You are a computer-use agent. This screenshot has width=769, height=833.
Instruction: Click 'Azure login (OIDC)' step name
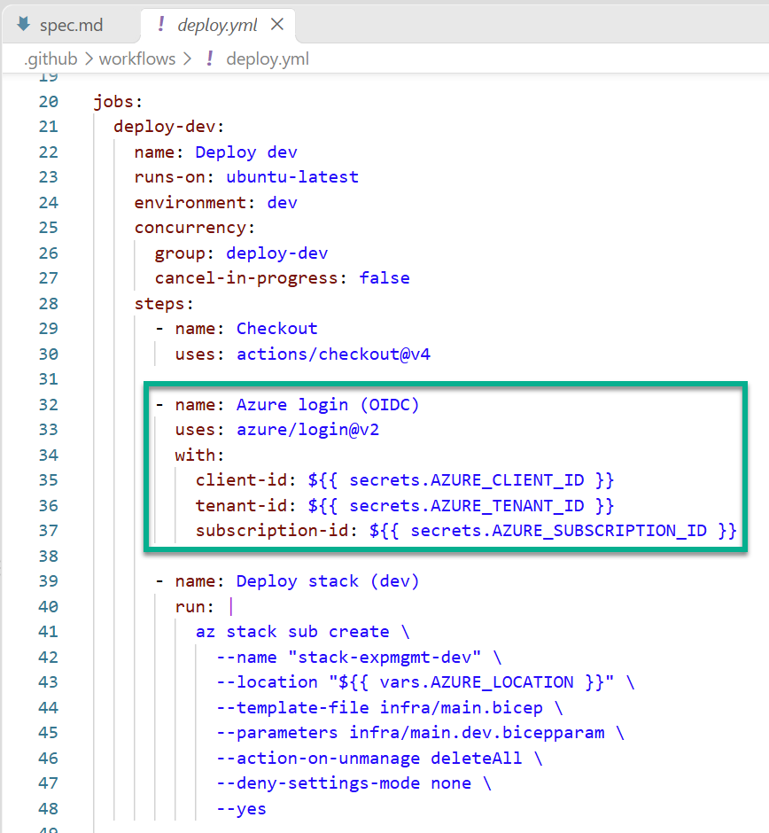point(328,405)
